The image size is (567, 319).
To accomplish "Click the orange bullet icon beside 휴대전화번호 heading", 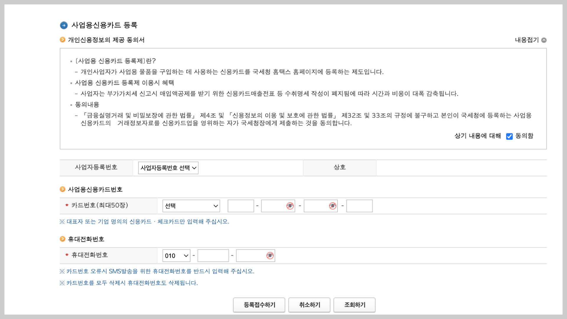I will tap(63, 239).
